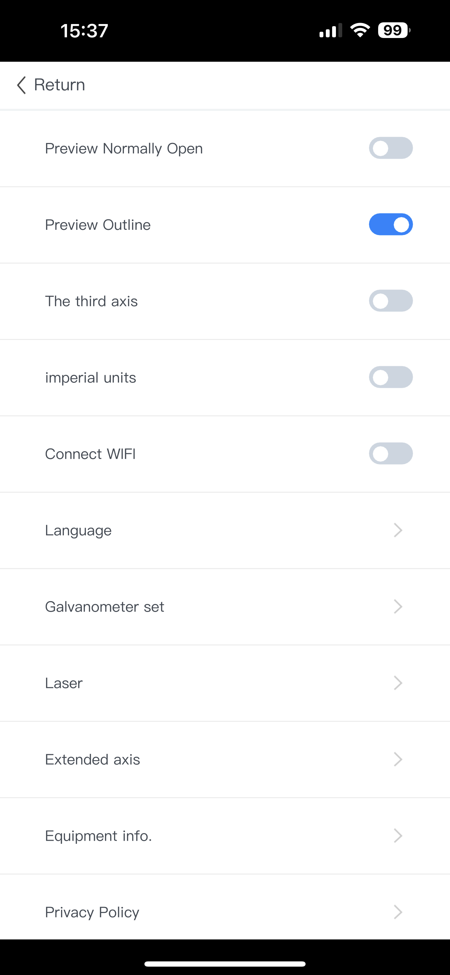Select the Extended axis menu item
Screen dimensions: 450x975
coord(225,759)
